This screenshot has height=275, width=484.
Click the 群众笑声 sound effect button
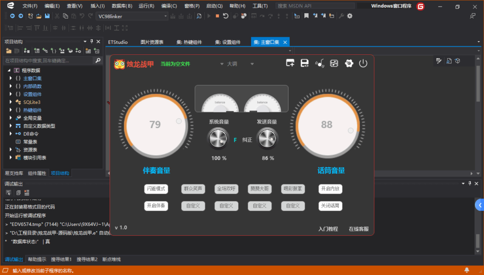click(193, 189)
